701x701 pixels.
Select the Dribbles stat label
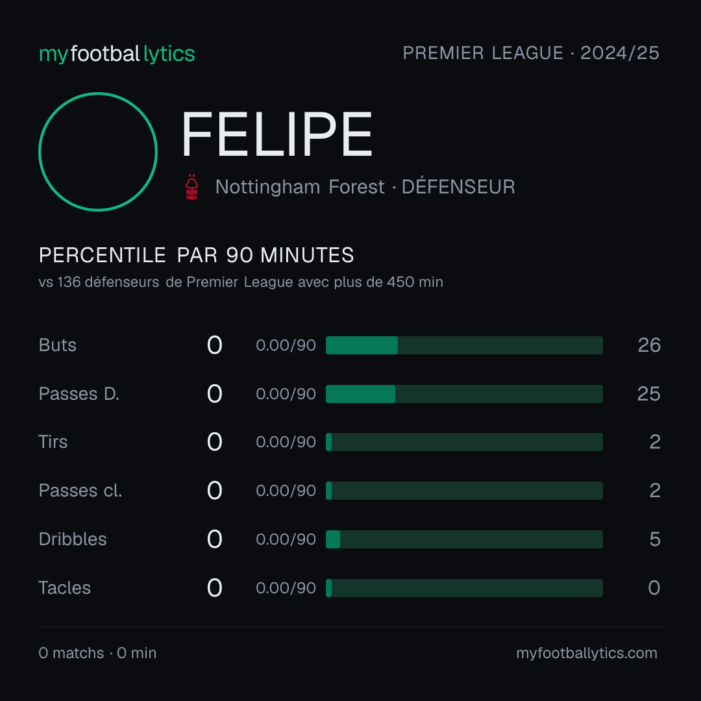click(73, 539)
